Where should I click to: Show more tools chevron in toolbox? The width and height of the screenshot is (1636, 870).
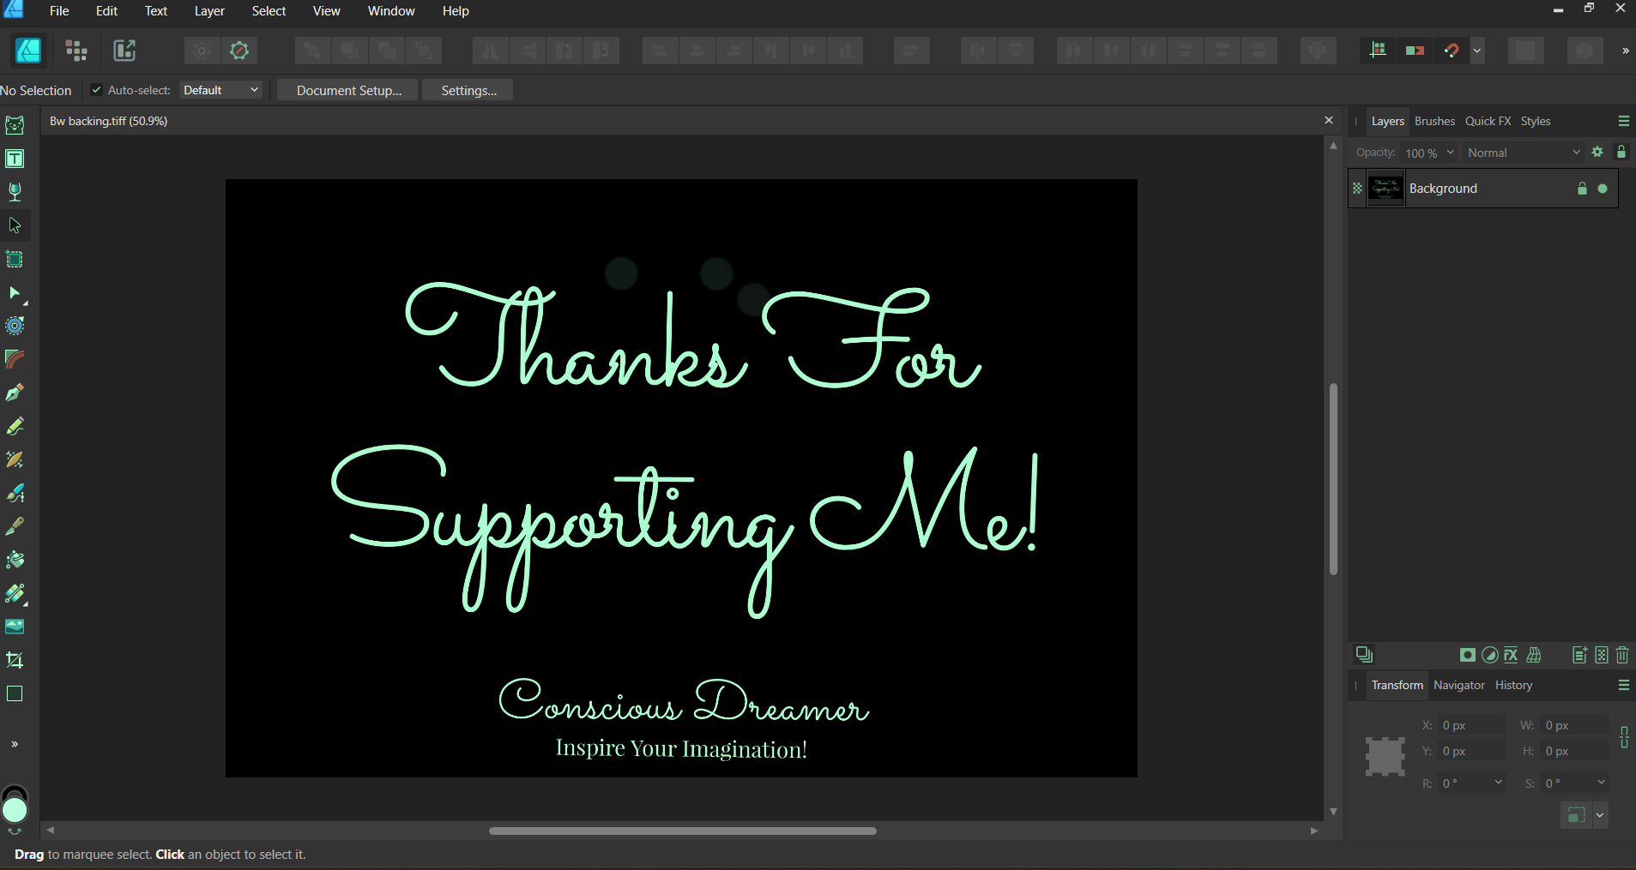(x=15, y=744)
